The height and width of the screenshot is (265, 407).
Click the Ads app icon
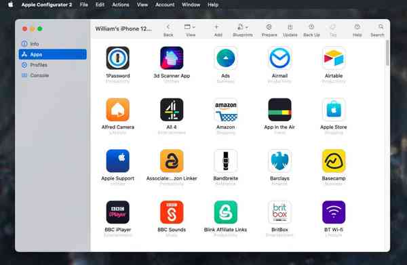226,58
